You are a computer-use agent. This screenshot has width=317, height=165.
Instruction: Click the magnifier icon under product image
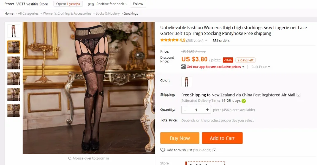70,158
